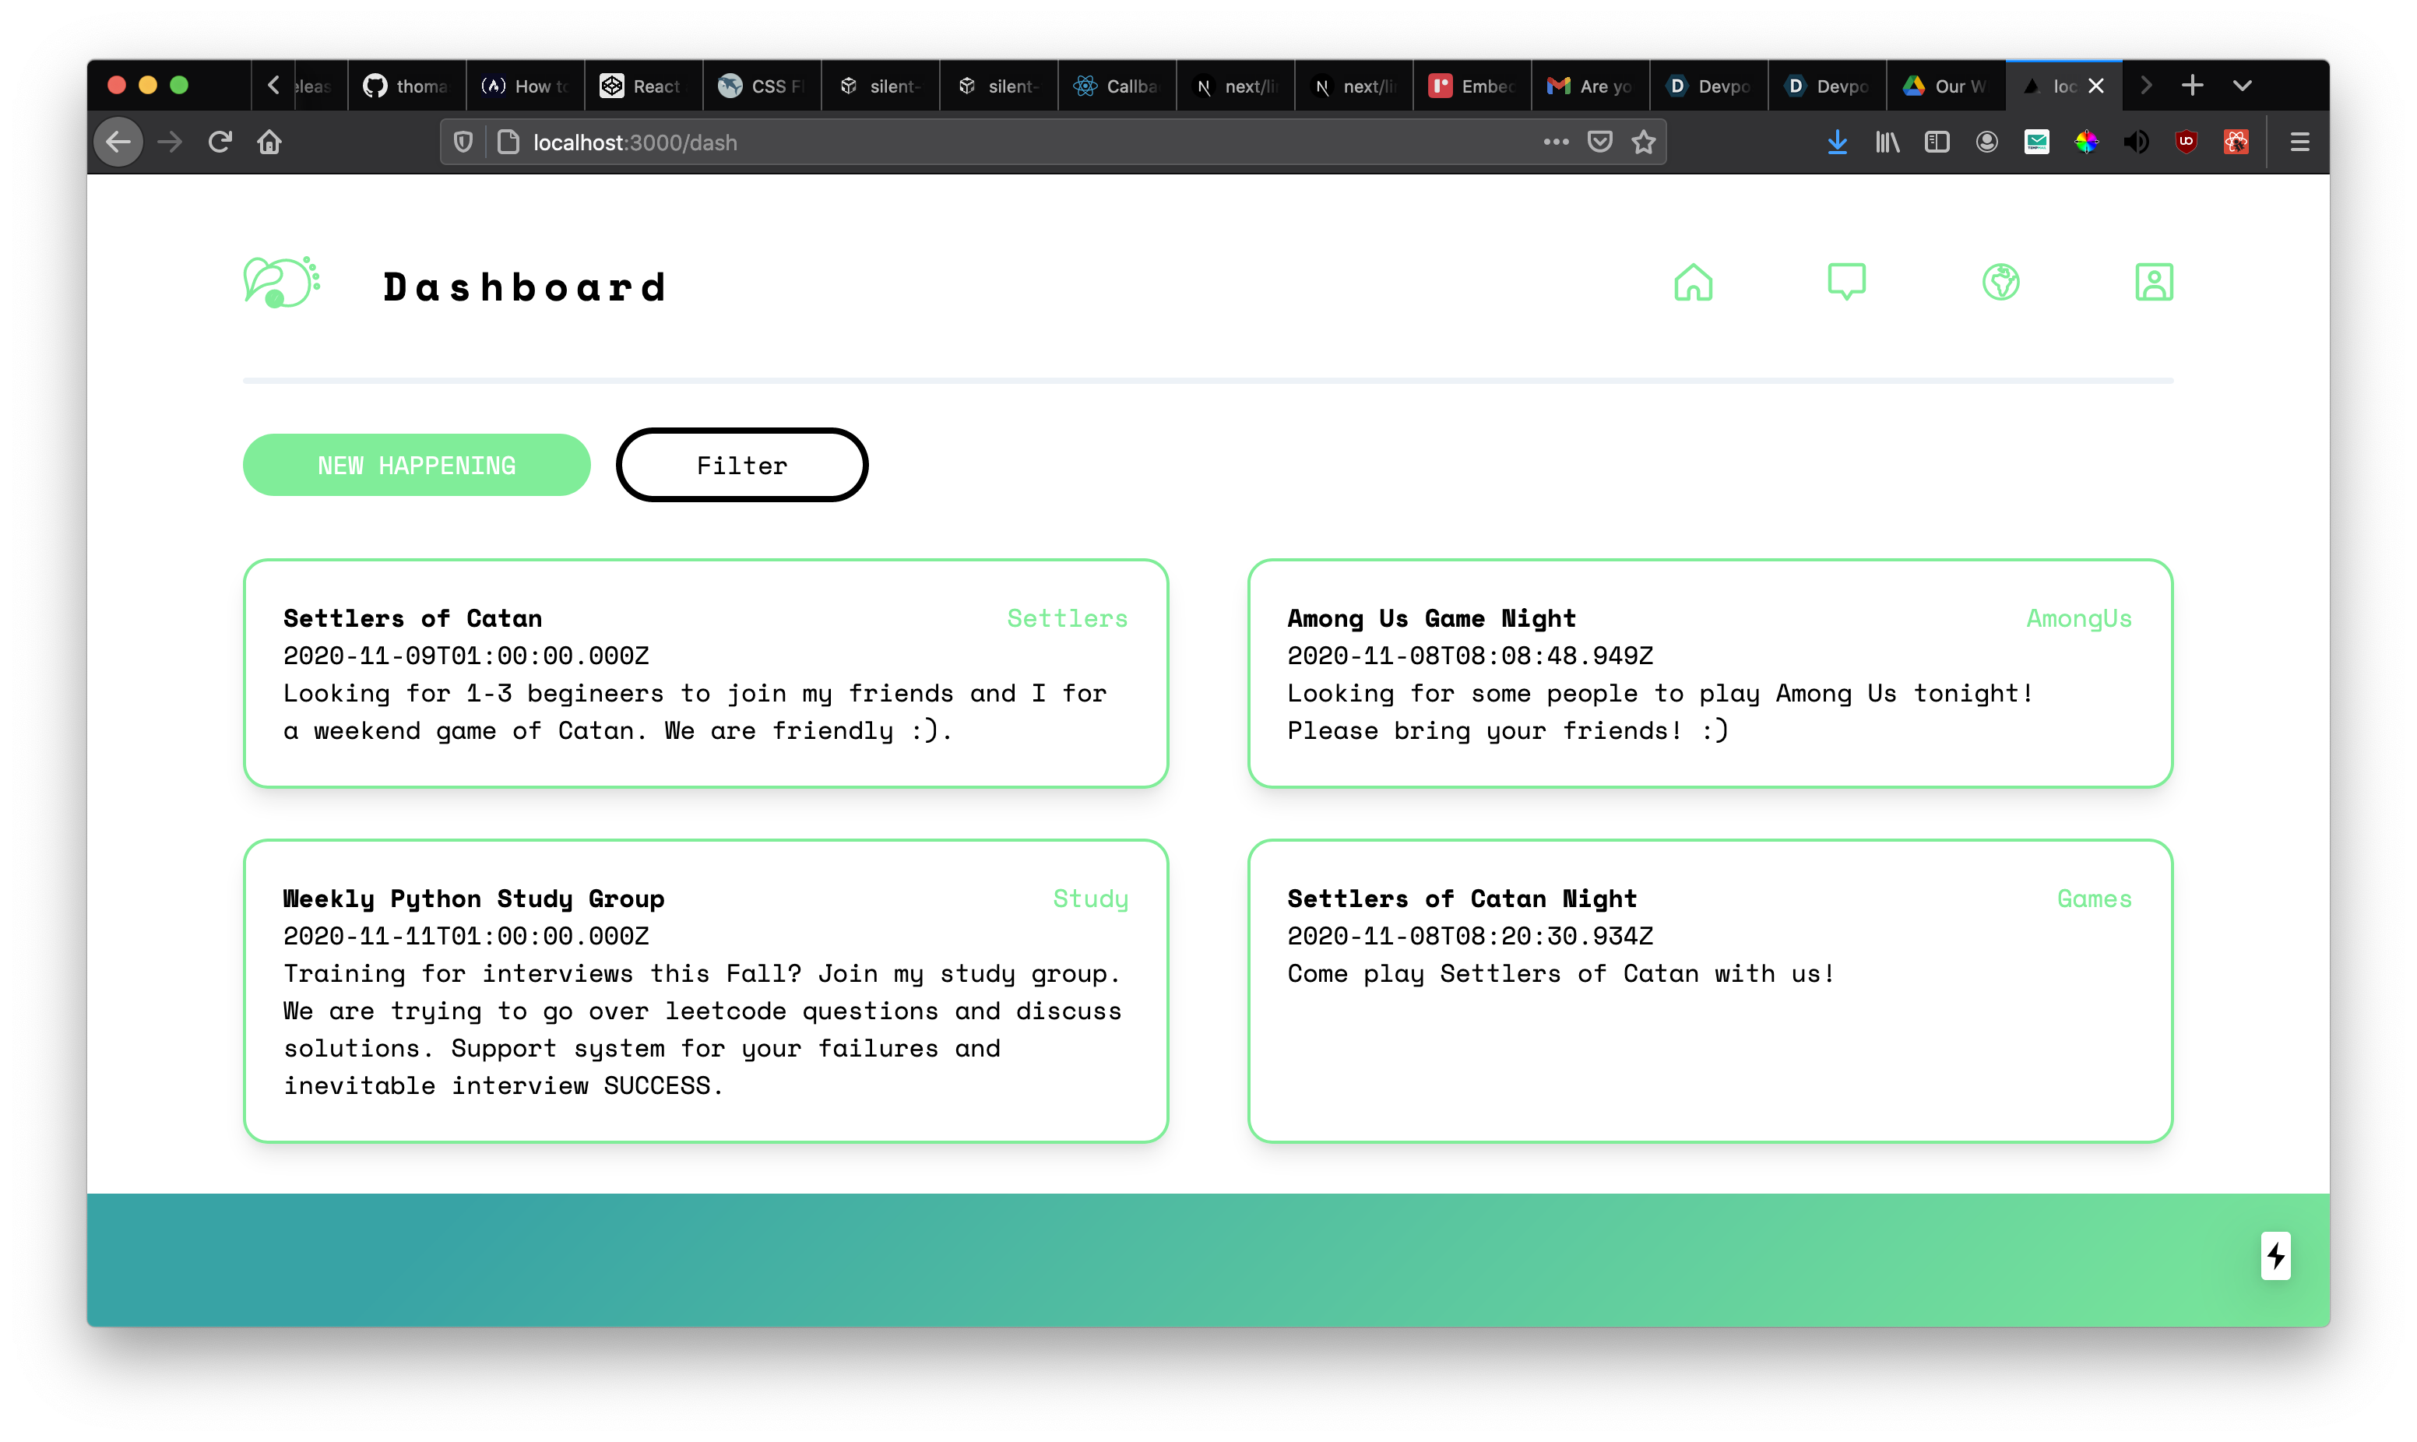The image size is (2417, 1442).
Task: Click the NEW HAPPENING button
Action: [416, 466]
